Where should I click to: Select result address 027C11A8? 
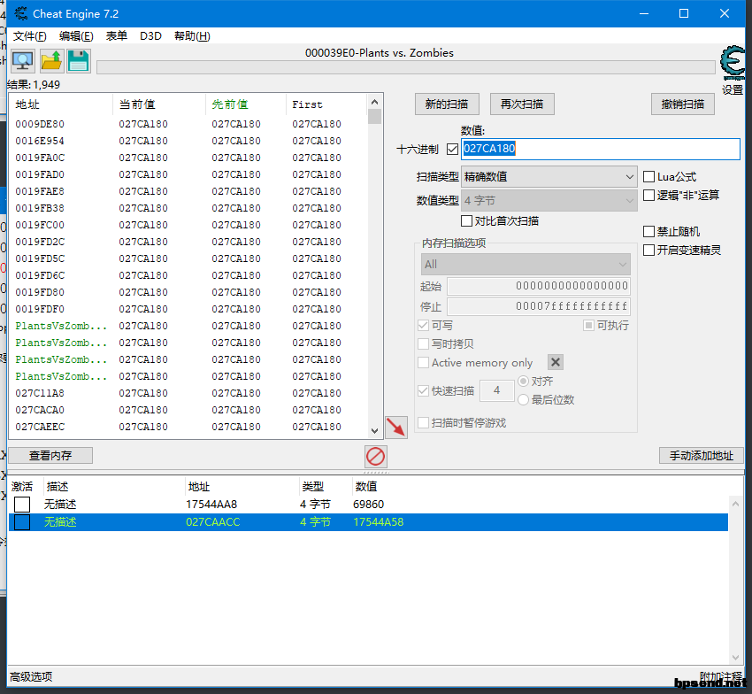point(40,393)
